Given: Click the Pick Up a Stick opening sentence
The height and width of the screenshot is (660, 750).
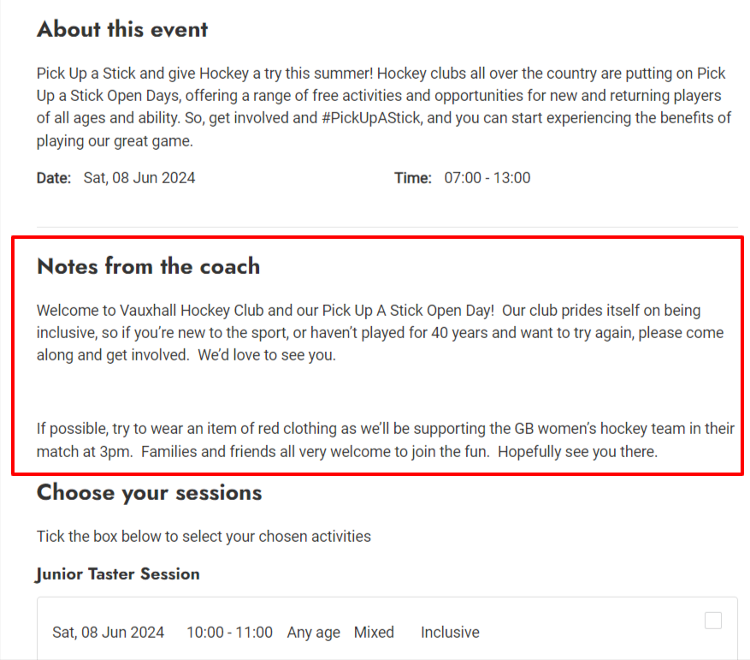Looking at the screenshot, I should [204, 74].
